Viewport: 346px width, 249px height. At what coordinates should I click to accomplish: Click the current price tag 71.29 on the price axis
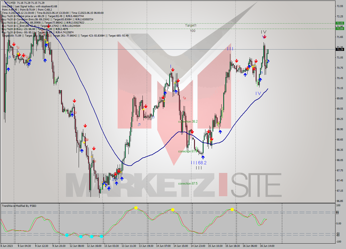pyautogui.click(x=340, y=49)
